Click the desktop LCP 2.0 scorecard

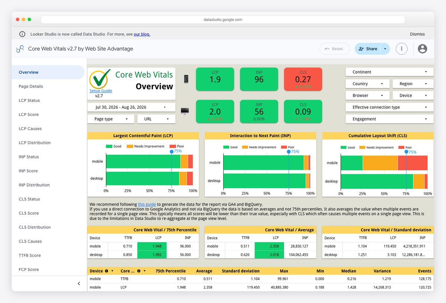(215, 112)
